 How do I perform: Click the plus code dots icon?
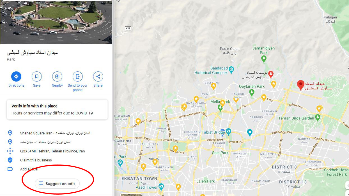coord(10,151)
